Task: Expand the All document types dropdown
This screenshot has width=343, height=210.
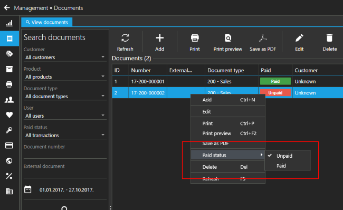Action: click(x=65, y=96)
